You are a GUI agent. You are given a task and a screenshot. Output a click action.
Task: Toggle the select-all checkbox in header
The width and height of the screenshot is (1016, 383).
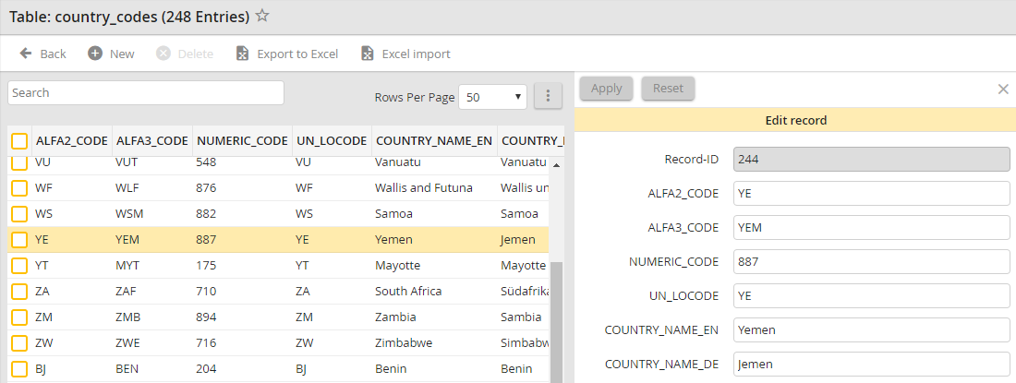[19, 141]
